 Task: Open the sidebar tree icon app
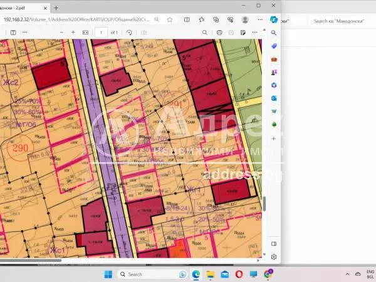[274, 124]
